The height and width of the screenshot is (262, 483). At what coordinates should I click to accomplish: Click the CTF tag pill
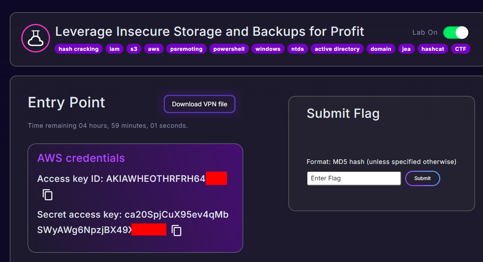[461, 49]
